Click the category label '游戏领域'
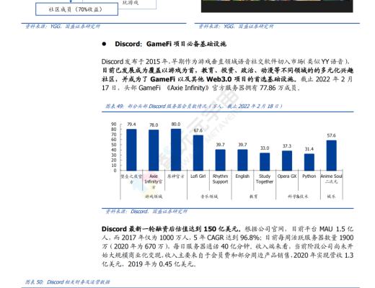The image size is (375, 288). [154, 197]
